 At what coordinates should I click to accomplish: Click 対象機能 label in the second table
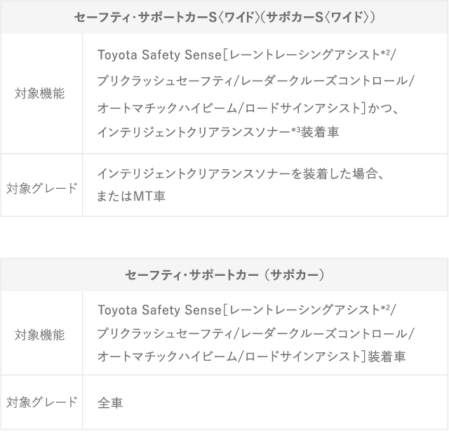point(40,335)
